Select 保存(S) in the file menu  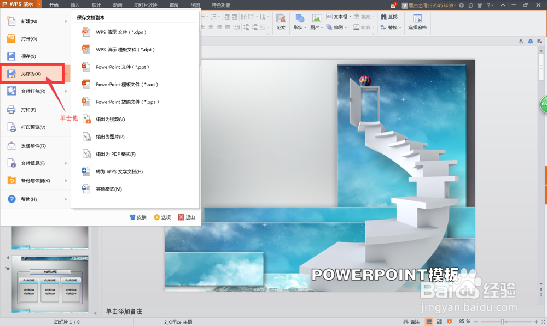(35, 56)
